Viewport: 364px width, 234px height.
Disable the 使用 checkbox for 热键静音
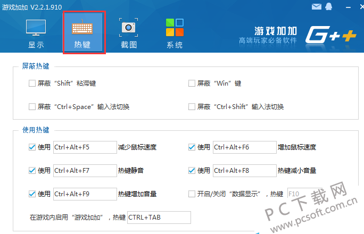point(32,171)
